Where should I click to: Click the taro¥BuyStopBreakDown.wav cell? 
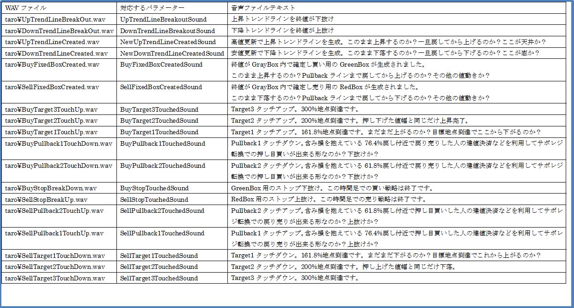point(59,188)
